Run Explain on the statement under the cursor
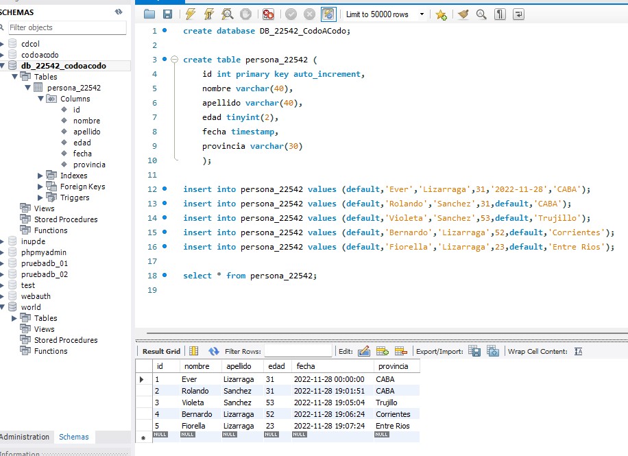628x456 pixels. [x=228, y=14]
